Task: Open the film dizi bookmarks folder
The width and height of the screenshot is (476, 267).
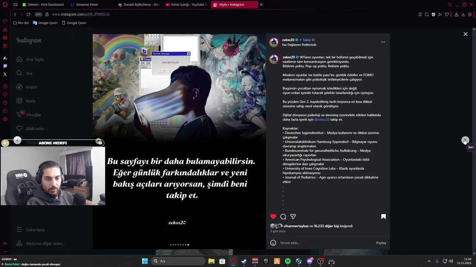Action: pos(21,23)
